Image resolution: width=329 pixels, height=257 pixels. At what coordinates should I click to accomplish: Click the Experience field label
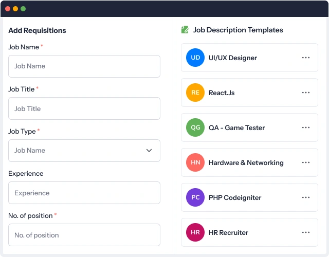(26, 174)
